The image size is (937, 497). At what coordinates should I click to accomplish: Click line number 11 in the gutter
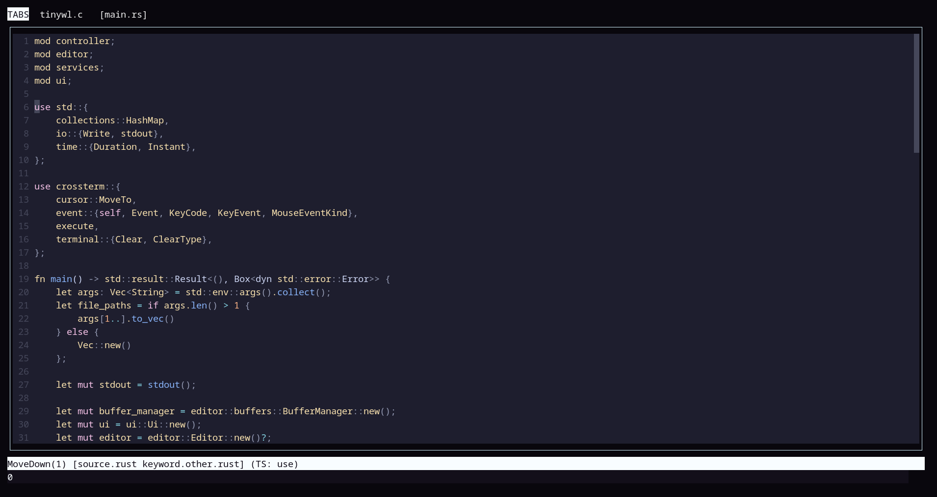[24, 173]
